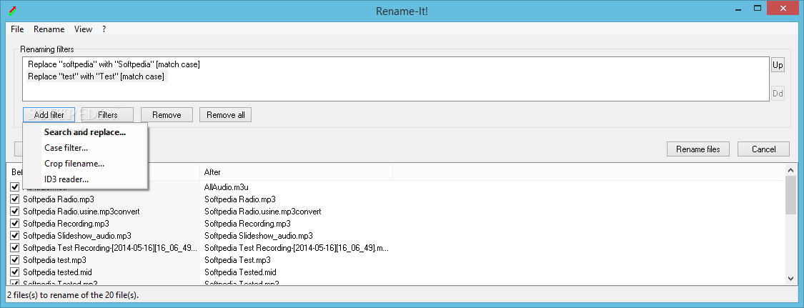The image size is (804, 308).
Task: Click the Filters button
Action: click(108, 115)
